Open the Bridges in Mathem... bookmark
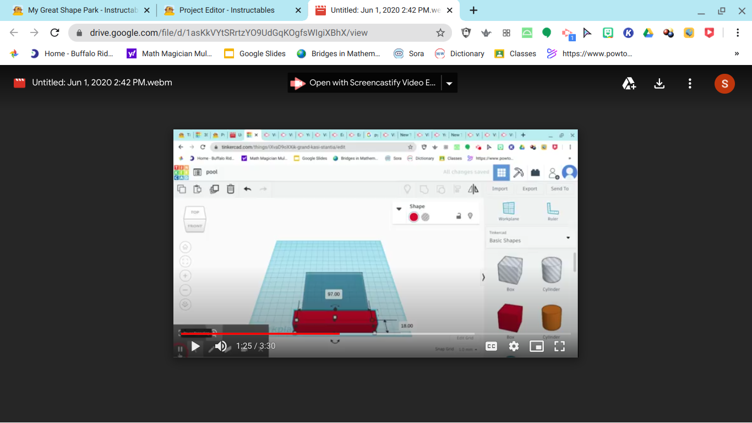 tap(339, 53)
